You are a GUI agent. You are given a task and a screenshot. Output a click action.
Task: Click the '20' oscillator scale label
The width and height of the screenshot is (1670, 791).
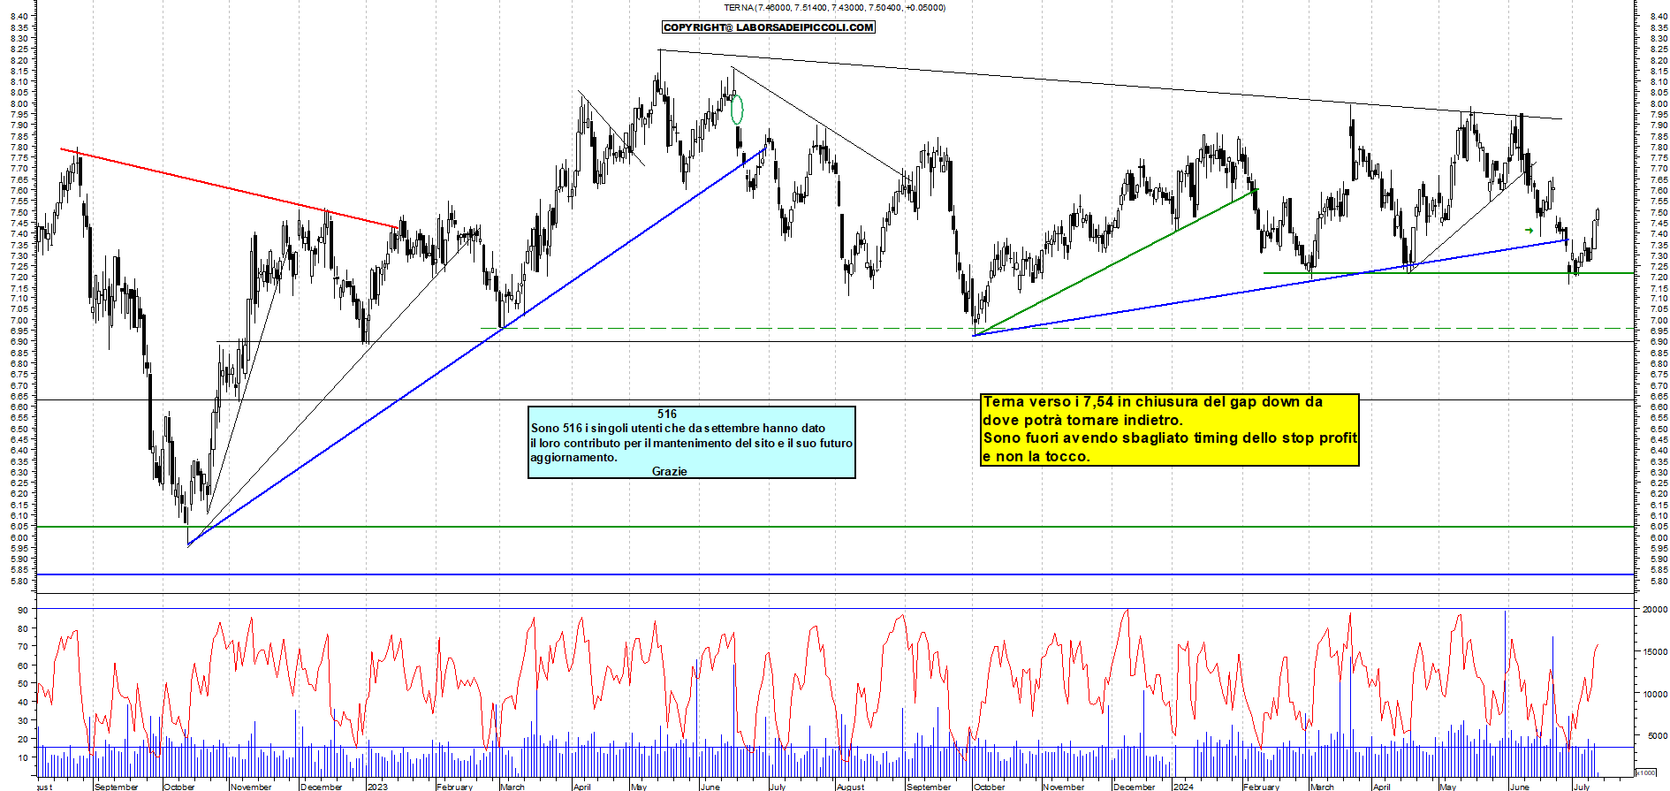tap(22, 739)
